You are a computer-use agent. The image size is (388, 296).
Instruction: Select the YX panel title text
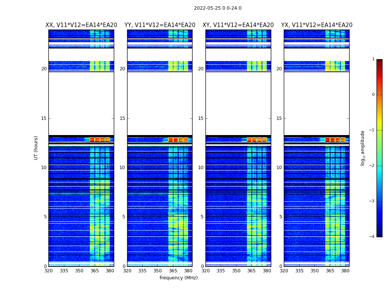tap(317, 25)
